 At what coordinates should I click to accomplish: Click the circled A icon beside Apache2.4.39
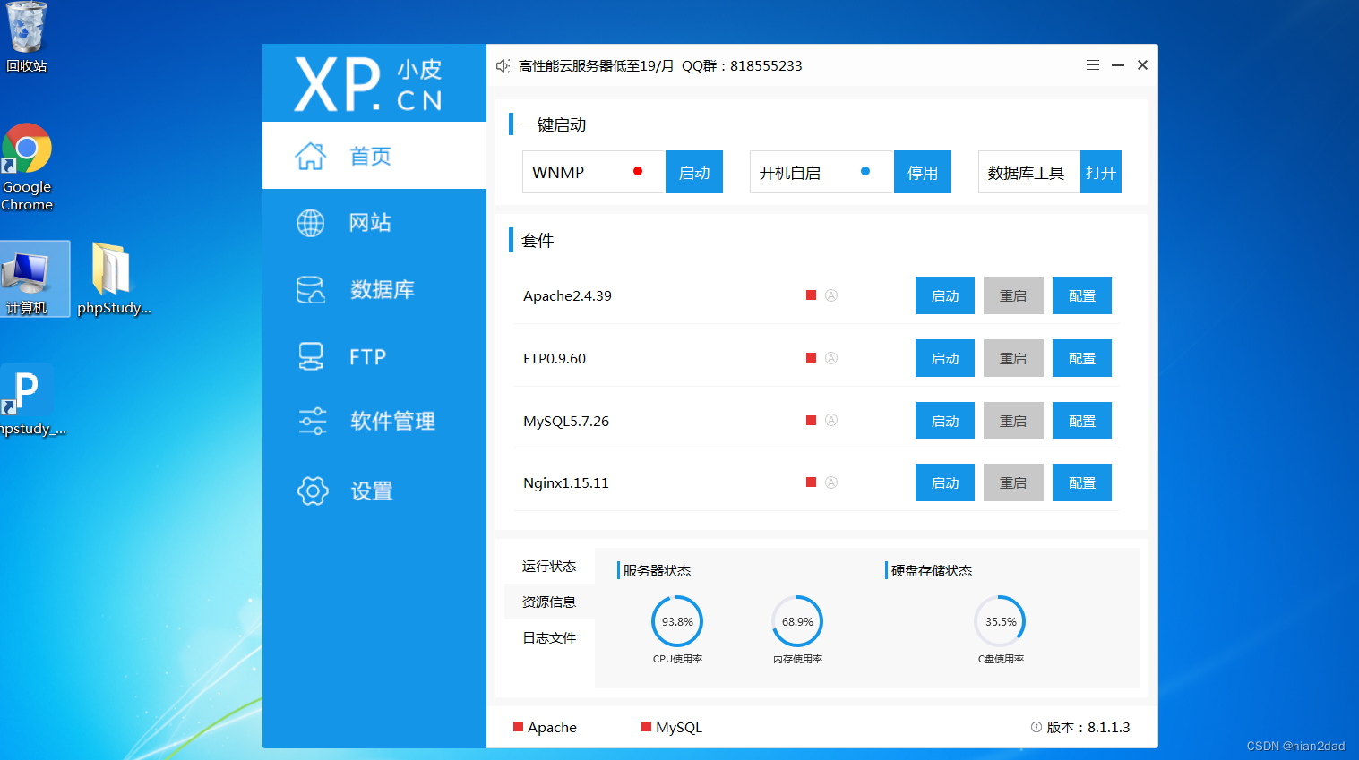831,295
